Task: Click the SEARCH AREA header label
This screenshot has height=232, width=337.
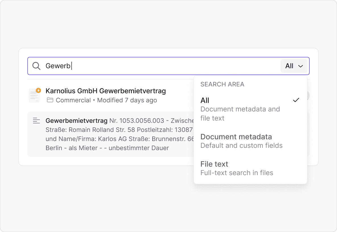Action: click(x=222, y=84)
